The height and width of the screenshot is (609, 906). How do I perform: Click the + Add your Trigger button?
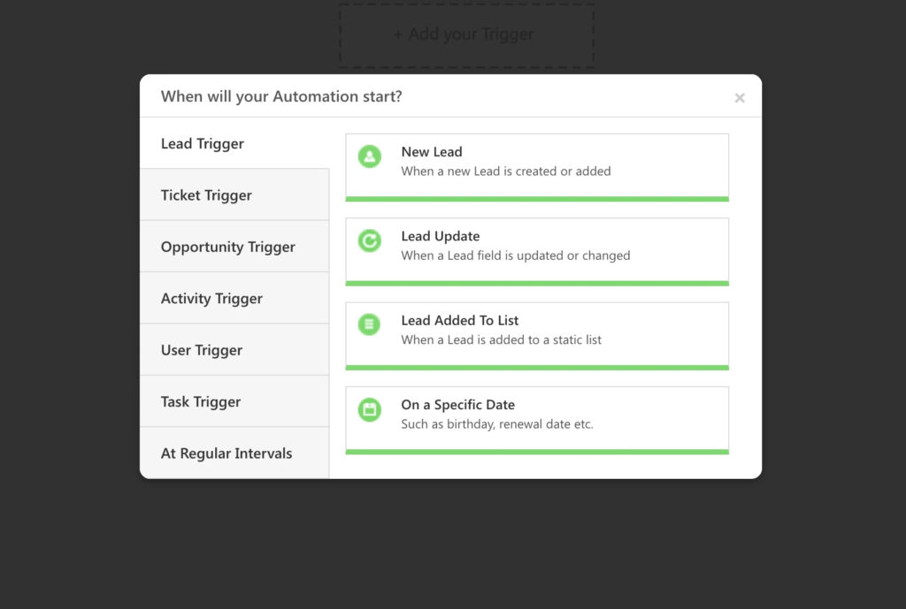pos(465,34)
